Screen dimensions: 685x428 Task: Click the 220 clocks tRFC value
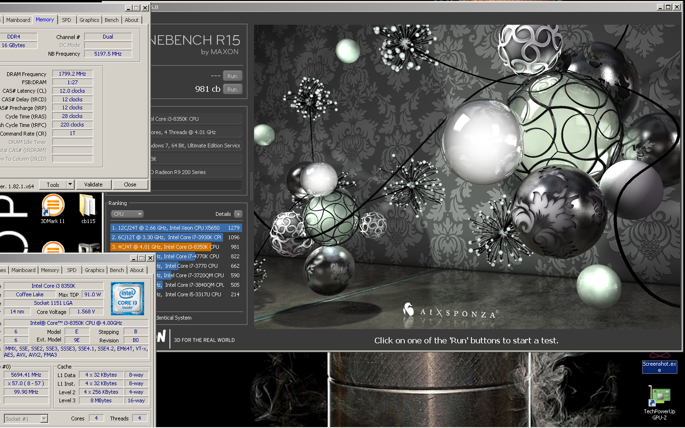point(72,125)
